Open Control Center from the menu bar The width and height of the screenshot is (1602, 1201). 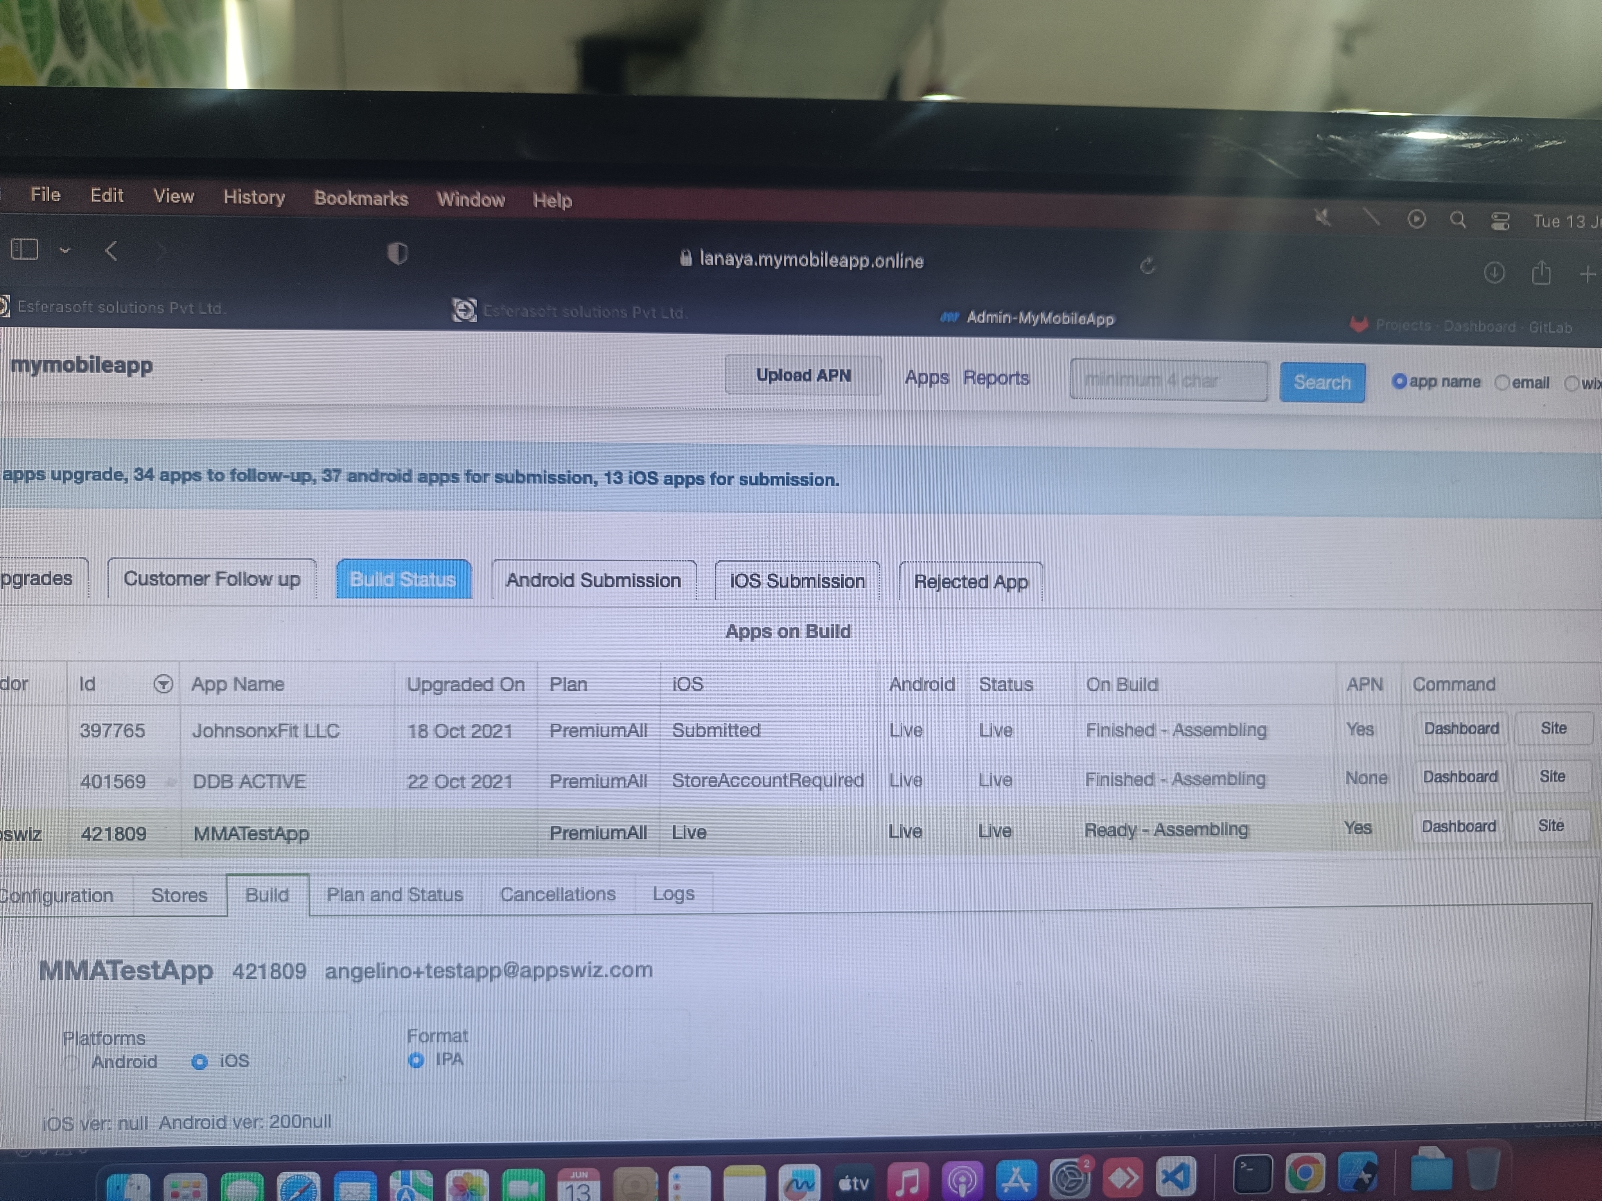click(x=1500, y=221)
